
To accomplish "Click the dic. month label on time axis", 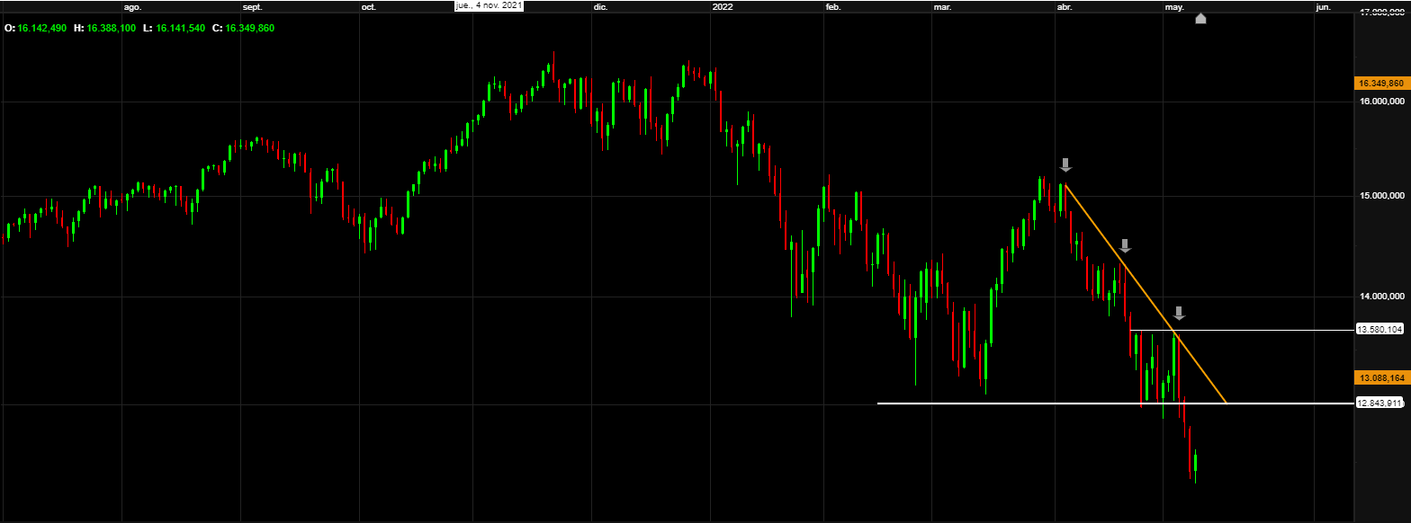I will tap(600, 6).
